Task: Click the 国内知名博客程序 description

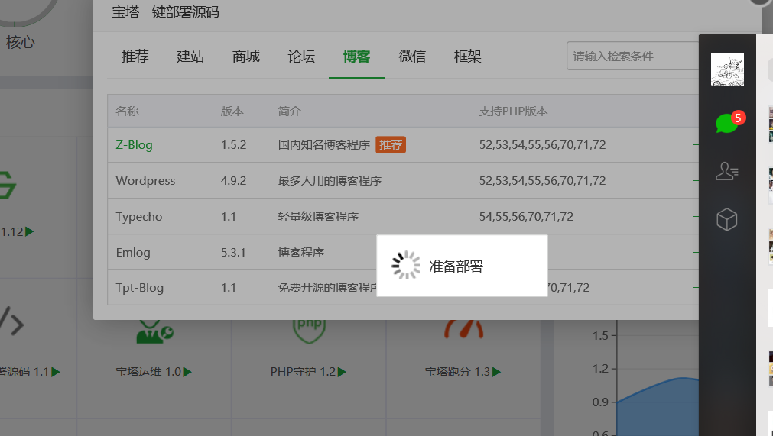Action: pos(324,144)
